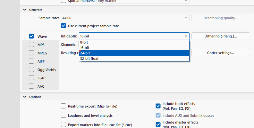Collapse the Generate section chevron
This screenshot has width=254, height=128.
pyautogui.click(x=25, y=10)
